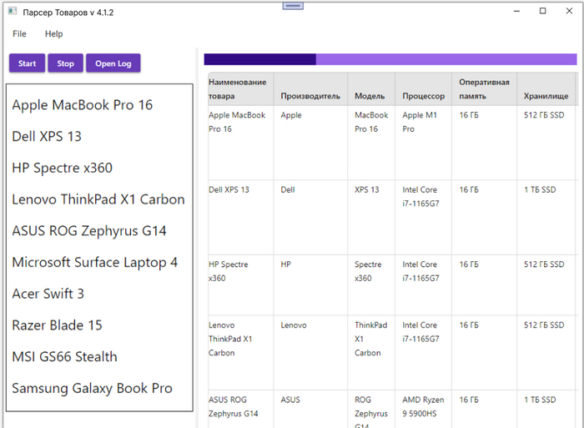Select Dell XPS 13 in list
The image size is (584, 428).
click(x=47, y=137)
